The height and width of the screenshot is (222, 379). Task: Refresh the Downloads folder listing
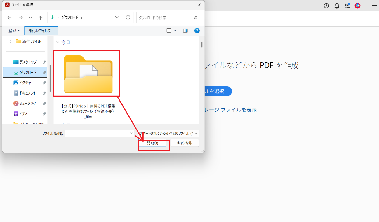click(128, 18)
